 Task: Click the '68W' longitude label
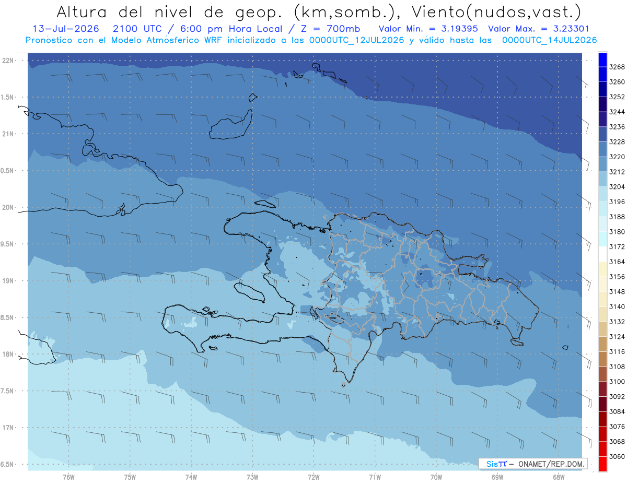[558, 477]
